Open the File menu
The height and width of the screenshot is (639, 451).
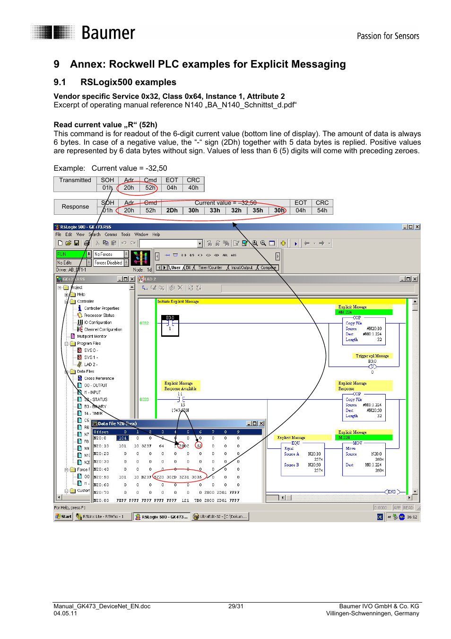[x=58, y=235]
